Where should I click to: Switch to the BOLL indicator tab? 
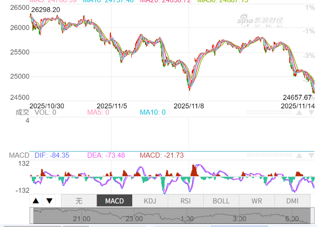(x=221, y=201)
